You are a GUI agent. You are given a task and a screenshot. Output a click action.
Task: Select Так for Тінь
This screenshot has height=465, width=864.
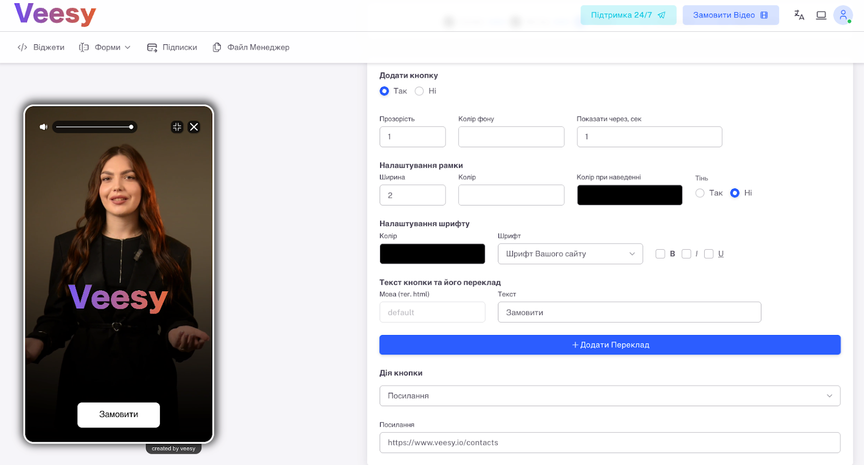pyautogui.click(x=700, y=193)
